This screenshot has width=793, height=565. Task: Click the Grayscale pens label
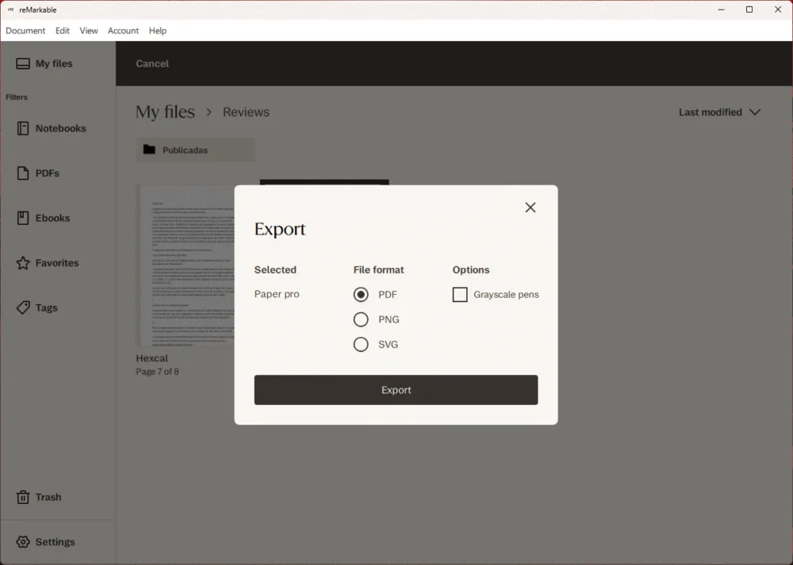point(506,295)
